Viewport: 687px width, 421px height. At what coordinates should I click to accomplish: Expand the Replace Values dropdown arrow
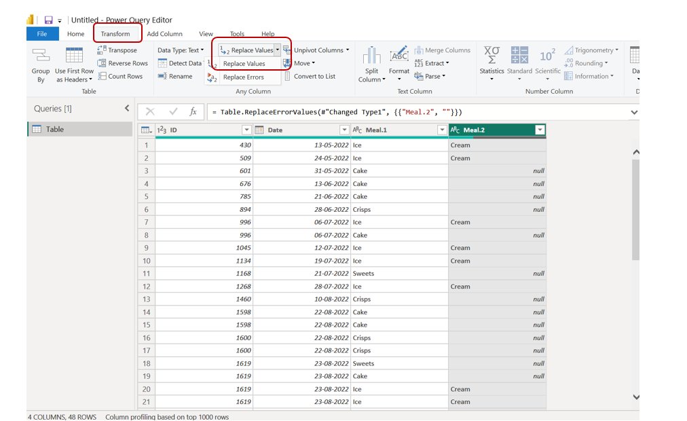point(278,50)
